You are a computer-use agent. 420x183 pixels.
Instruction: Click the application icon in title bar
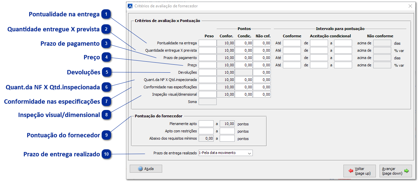click(130, 6)
